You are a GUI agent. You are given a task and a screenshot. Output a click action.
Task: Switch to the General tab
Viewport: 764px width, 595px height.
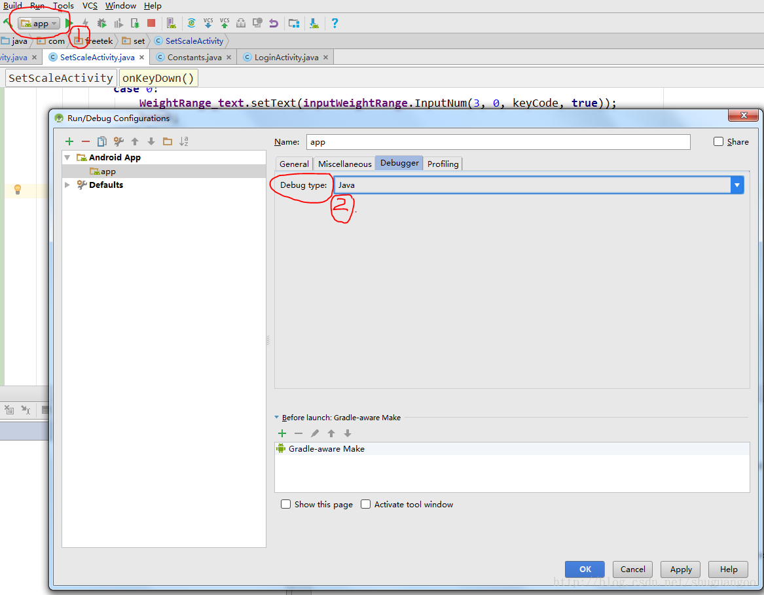[x=294, y=164]
